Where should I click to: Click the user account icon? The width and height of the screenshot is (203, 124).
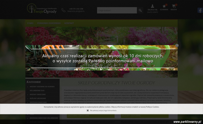click(152, 6)
